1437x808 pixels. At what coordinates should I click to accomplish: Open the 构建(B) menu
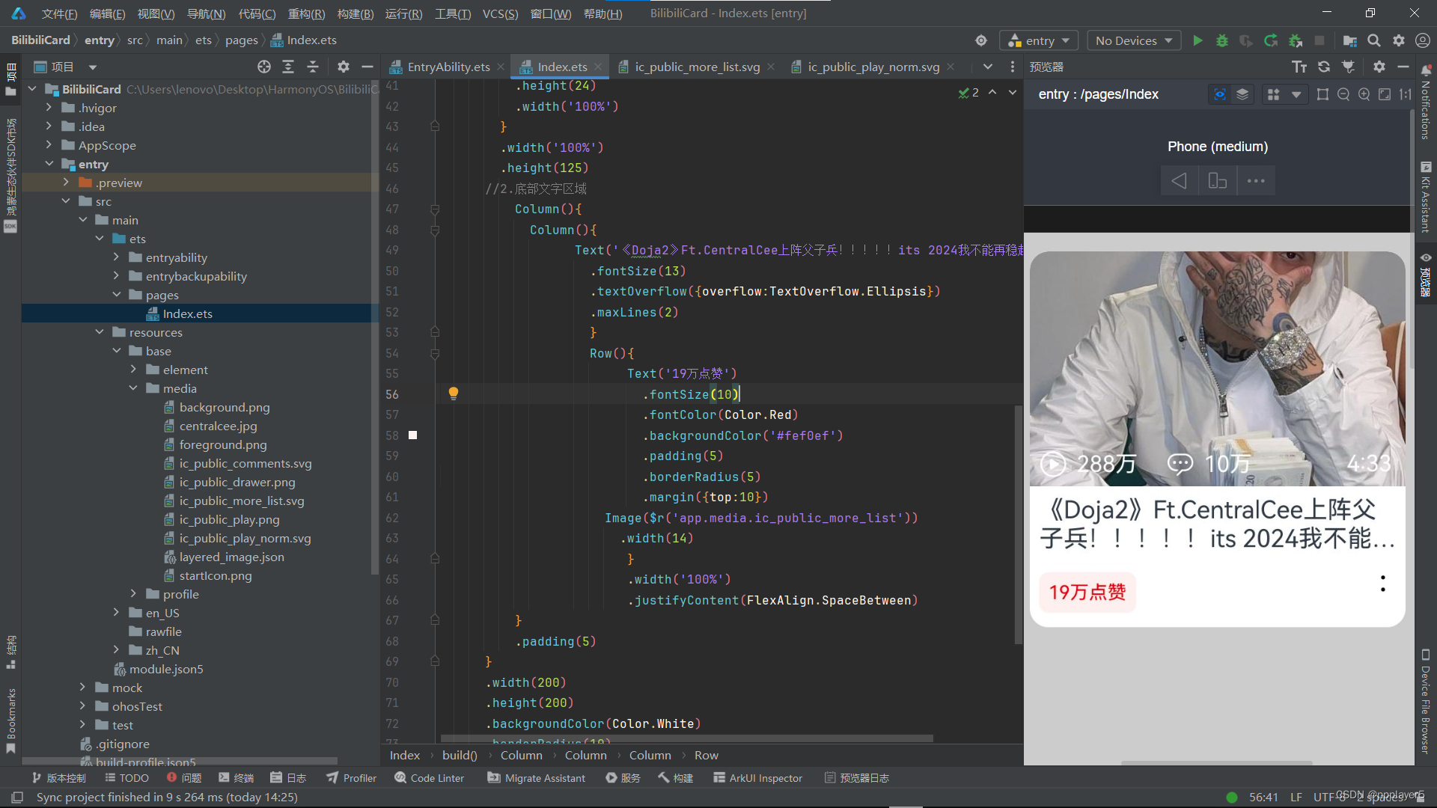pyautogui.click(x=355, y=13)
